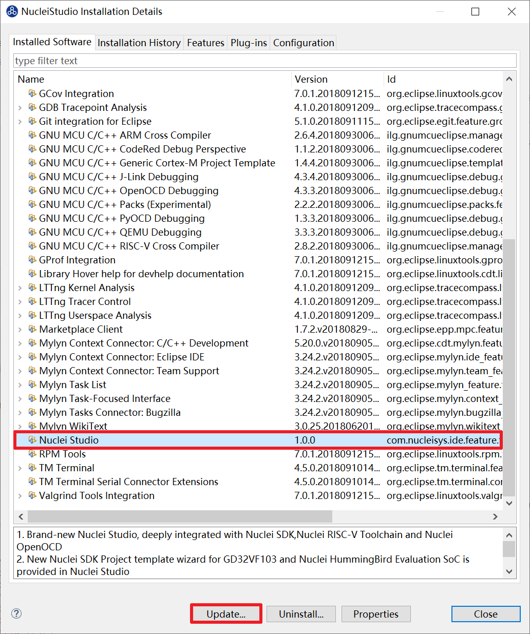Focus the type filter text field
530x634 pixels.
(265, 61)
